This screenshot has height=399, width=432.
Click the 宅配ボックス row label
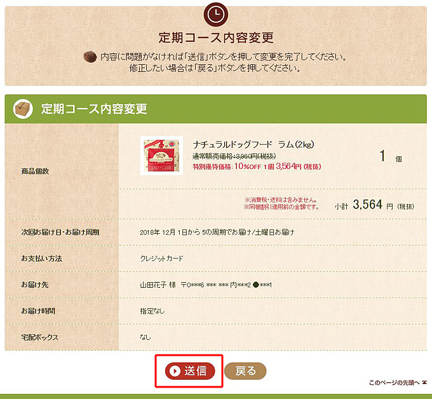click(x=39, y=337)
